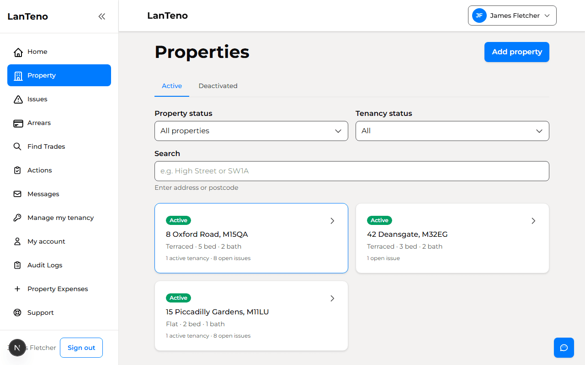Screen dimensions: 585x365
Task: Click the Support lifebuoy icon
Action: coord(17,313)
